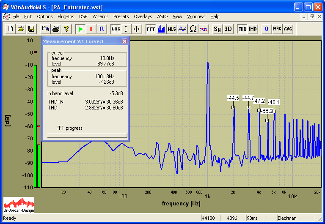325x224 pixels.
Task: Close the Measurement V:1 Curve:1 panel
Action: click(x=124, y=41)
